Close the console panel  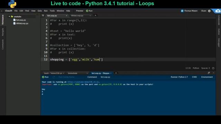pyautogui.click(x=213, y=73)
